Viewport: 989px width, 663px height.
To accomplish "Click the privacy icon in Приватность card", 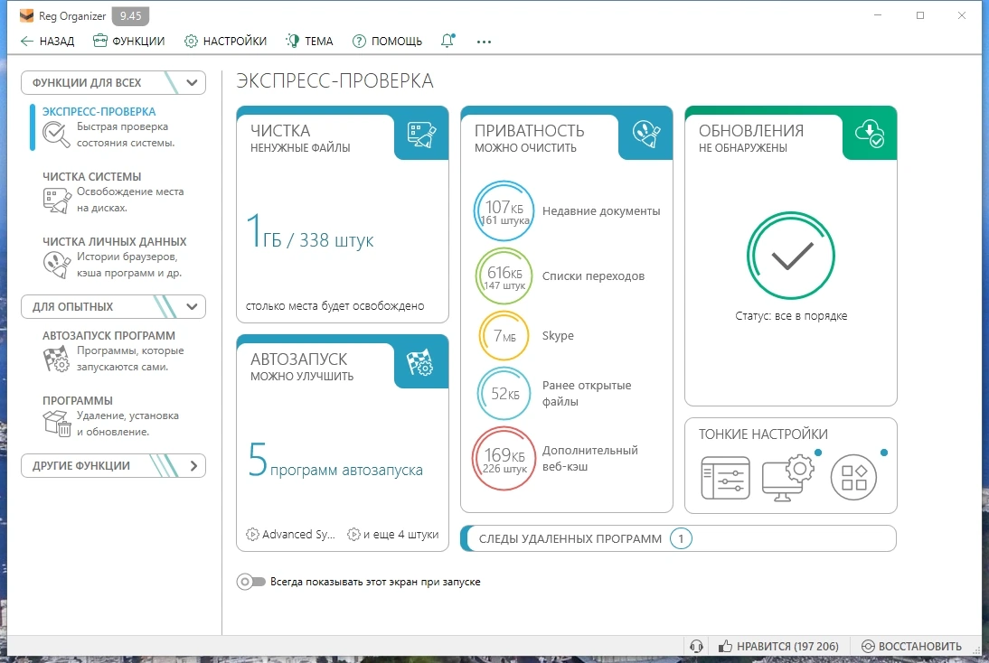I will pyautogui.click(x=645, y=135).
